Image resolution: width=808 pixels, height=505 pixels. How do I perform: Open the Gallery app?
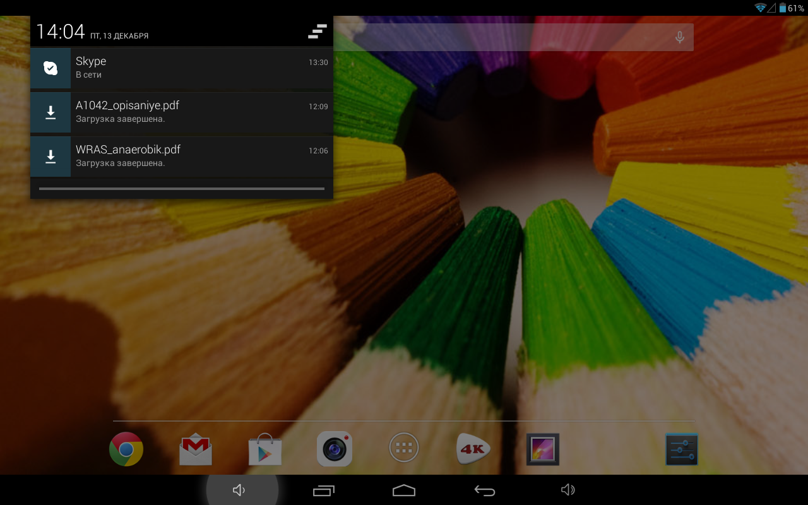click(543, 449)
